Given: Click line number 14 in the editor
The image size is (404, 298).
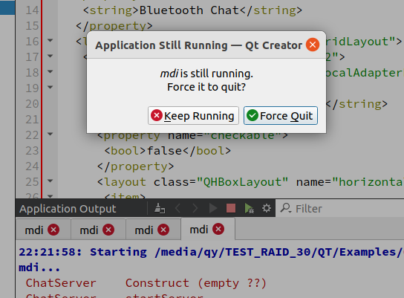Looking at the screenshot, I should pyautogui.click(x=32, y=10).
